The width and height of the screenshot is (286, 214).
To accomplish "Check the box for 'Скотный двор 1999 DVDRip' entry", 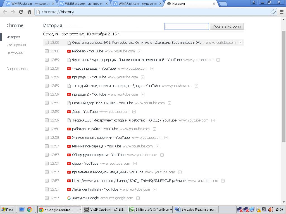I will pos(47,103).
